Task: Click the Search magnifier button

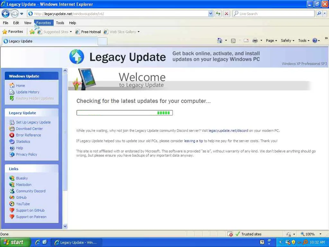Action: (319, 14)
